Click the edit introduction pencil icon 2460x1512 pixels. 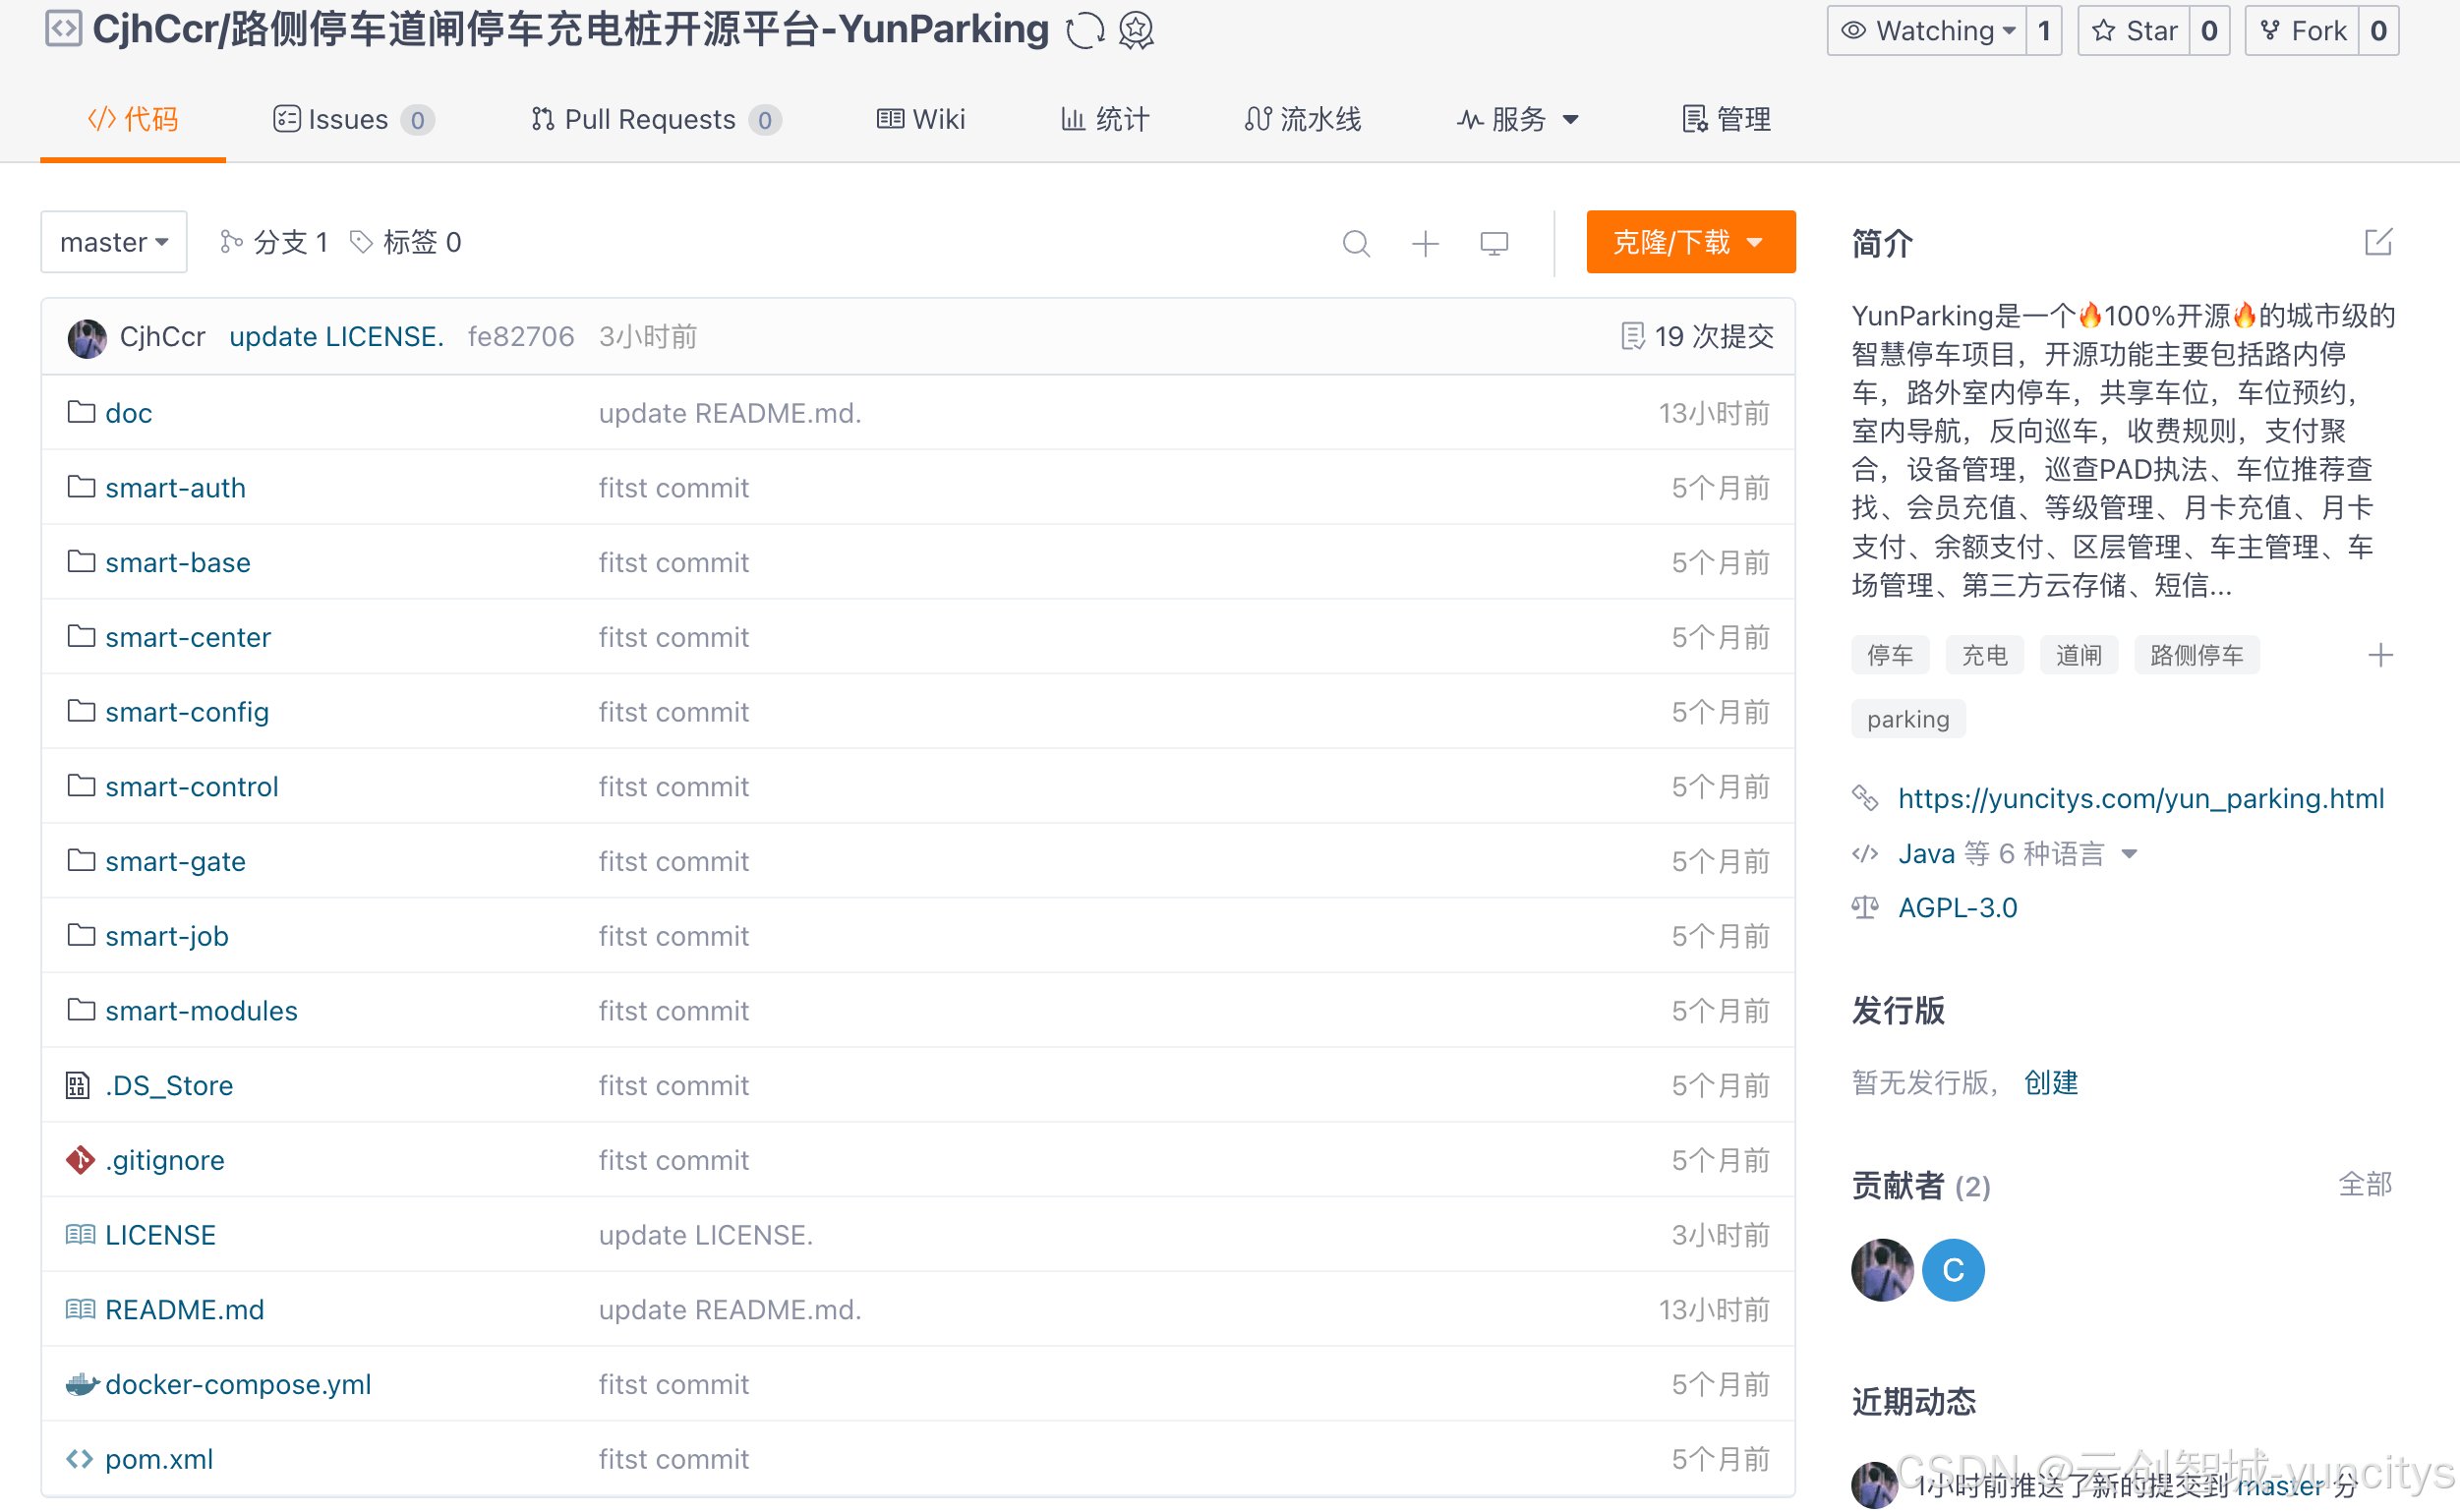2378,242
